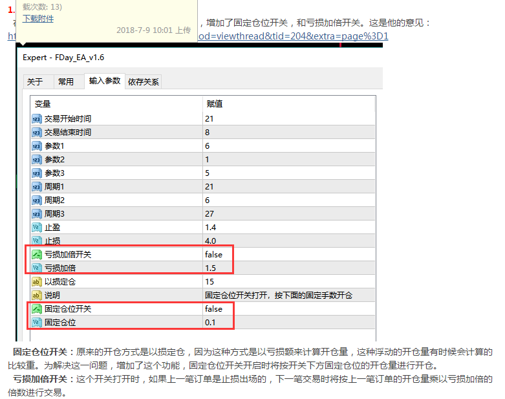
Task: Click the 以损定仓 string-type icon
Action: (37, 282)
